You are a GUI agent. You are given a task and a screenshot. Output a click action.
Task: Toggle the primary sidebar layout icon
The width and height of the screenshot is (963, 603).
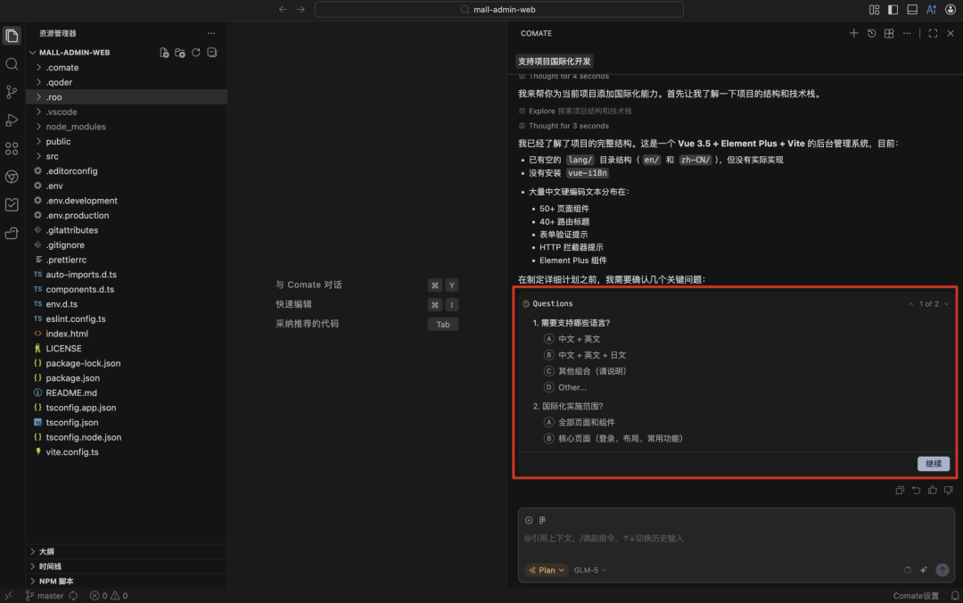893,9
